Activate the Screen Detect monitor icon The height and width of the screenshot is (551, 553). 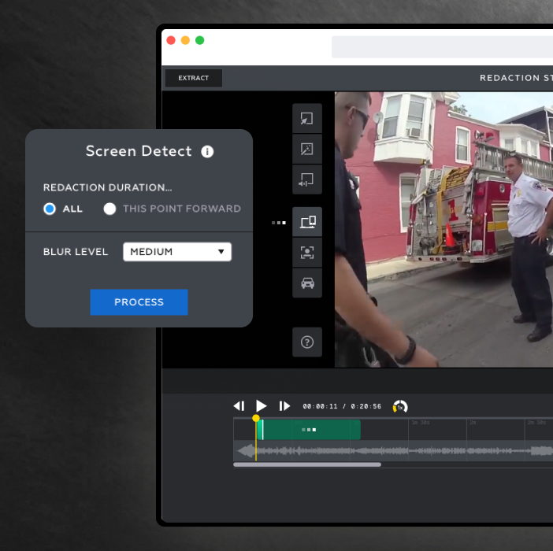(x=307, y=222)
